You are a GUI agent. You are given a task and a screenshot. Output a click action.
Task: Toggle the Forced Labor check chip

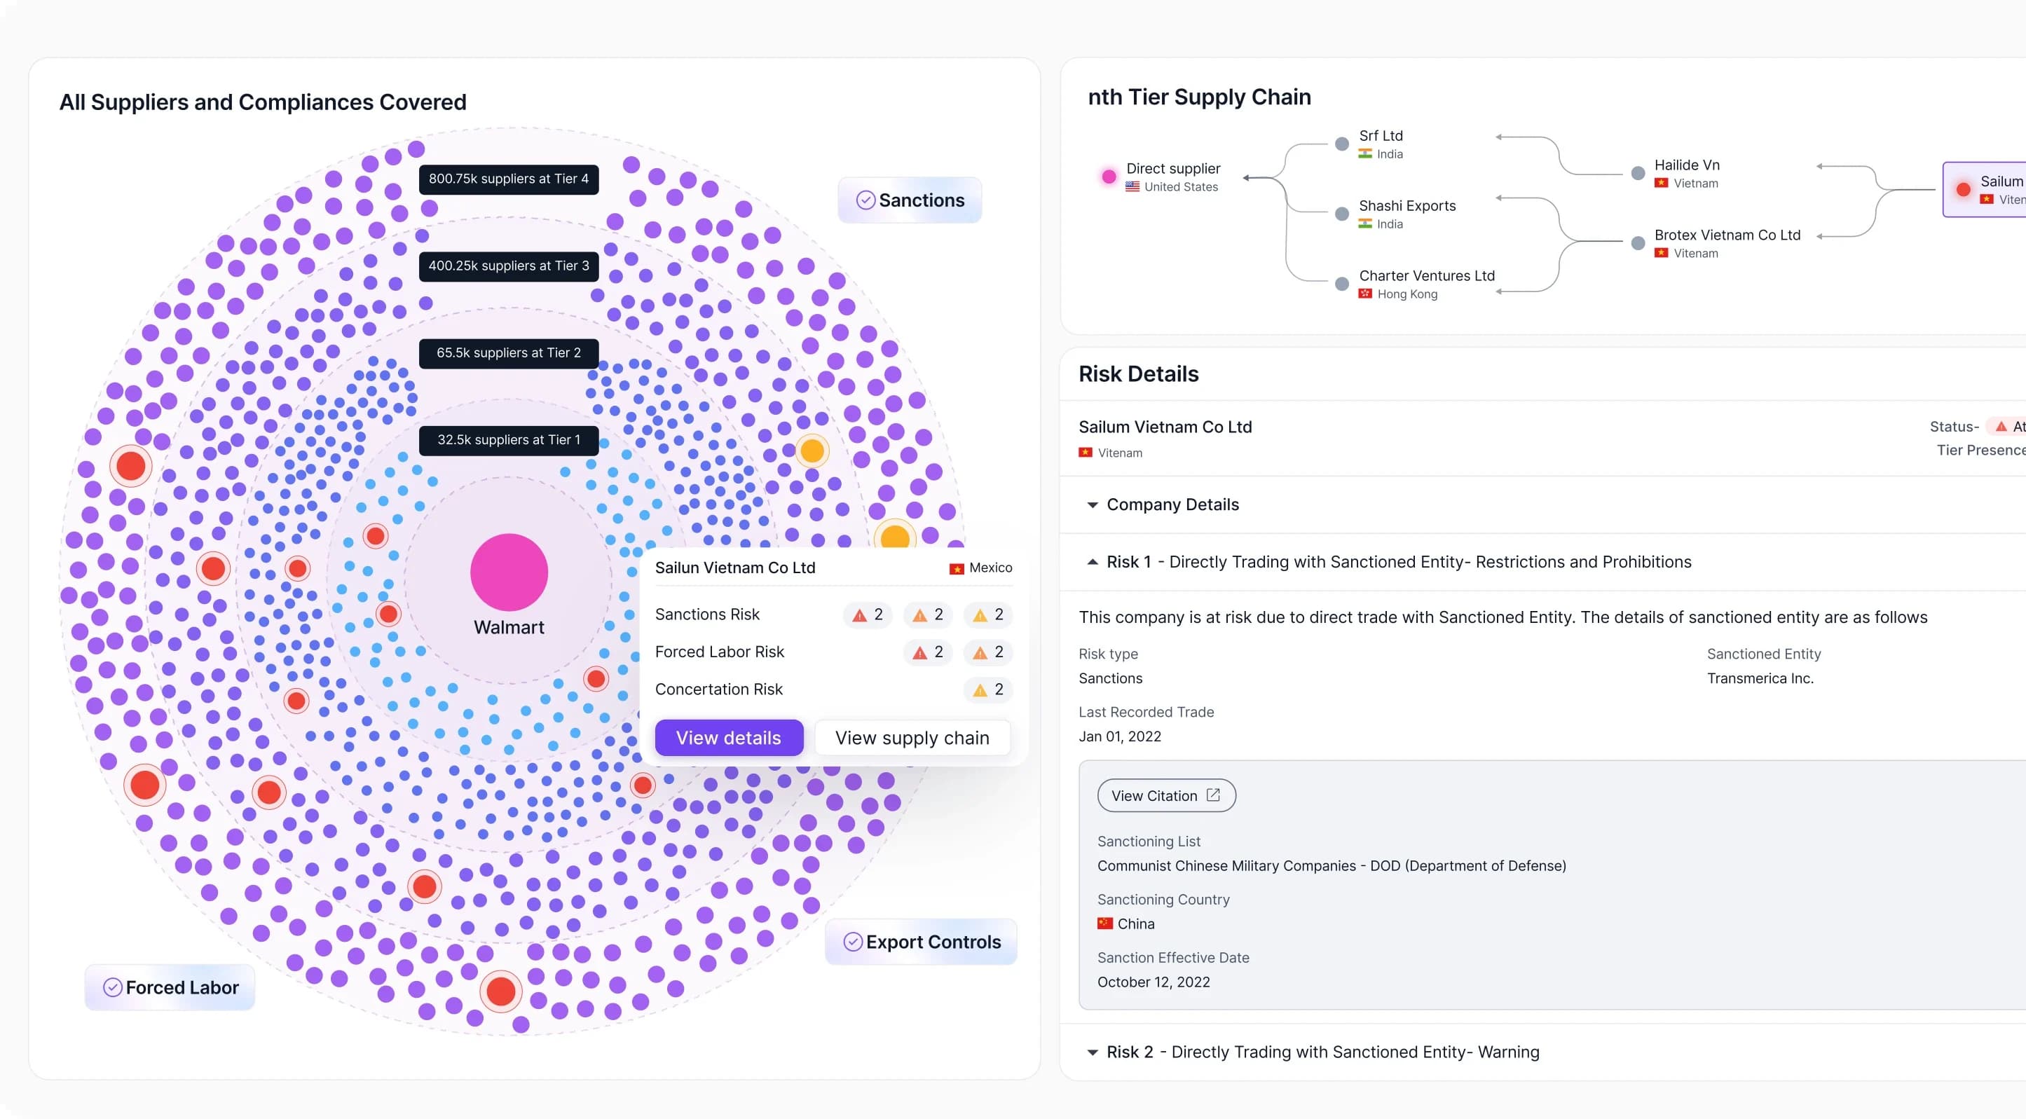pyautogui.click(x=170, y=987)
